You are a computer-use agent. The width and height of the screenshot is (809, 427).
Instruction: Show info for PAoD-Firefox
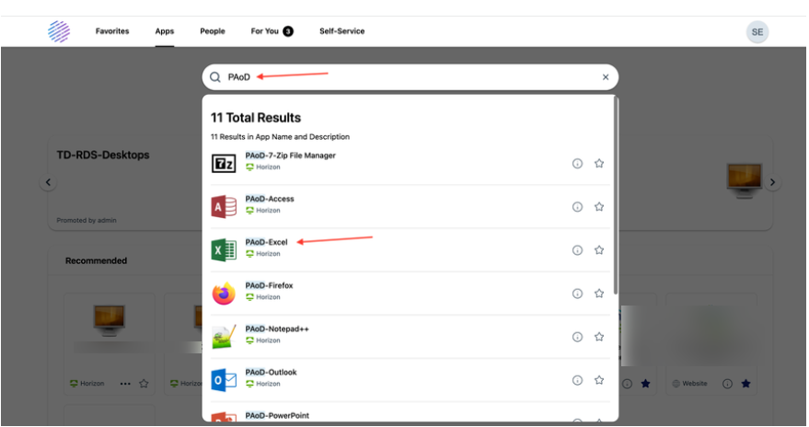[x=577, y=294]
